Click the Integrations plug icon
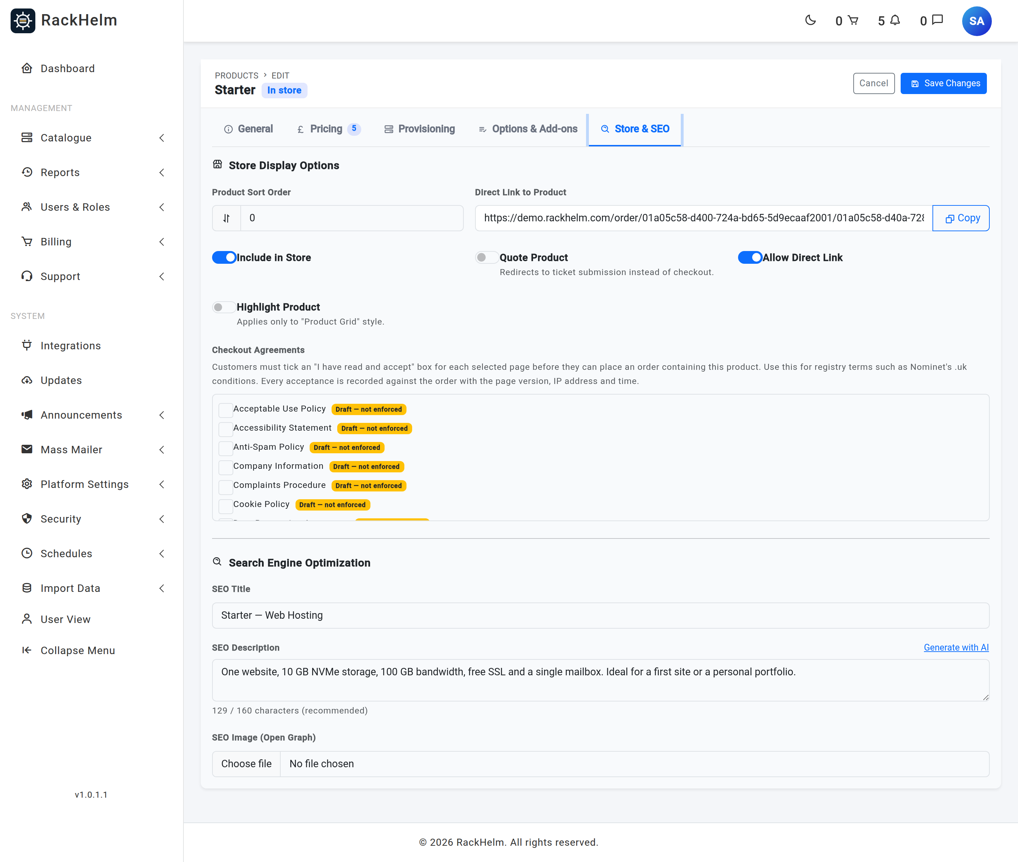 tap(27, 345)
